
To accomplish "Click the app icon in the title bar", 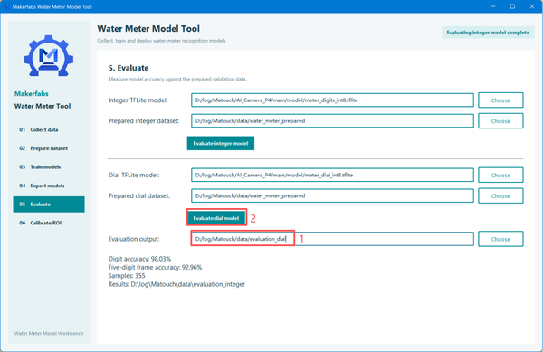I will tap(7, 6).
